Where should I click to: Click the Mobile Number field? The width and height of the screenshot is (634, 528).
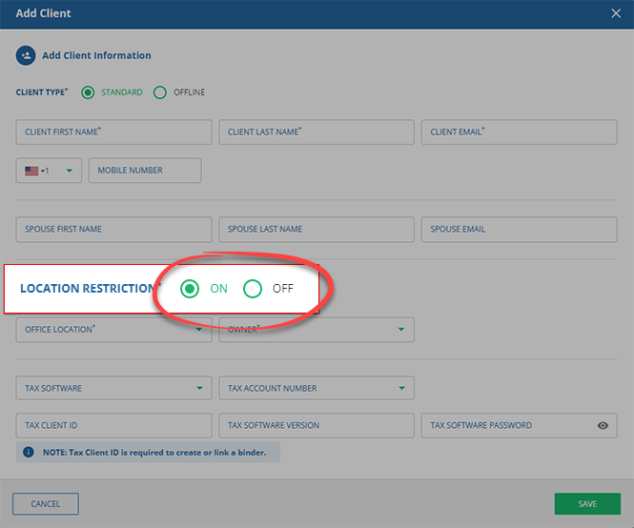click(x=145, y=171)
